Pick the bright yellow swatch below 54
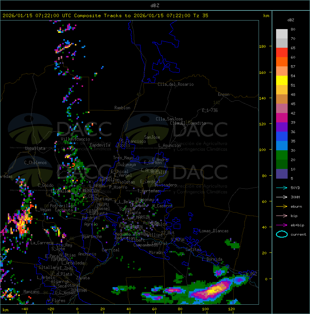 coord(282,80)
